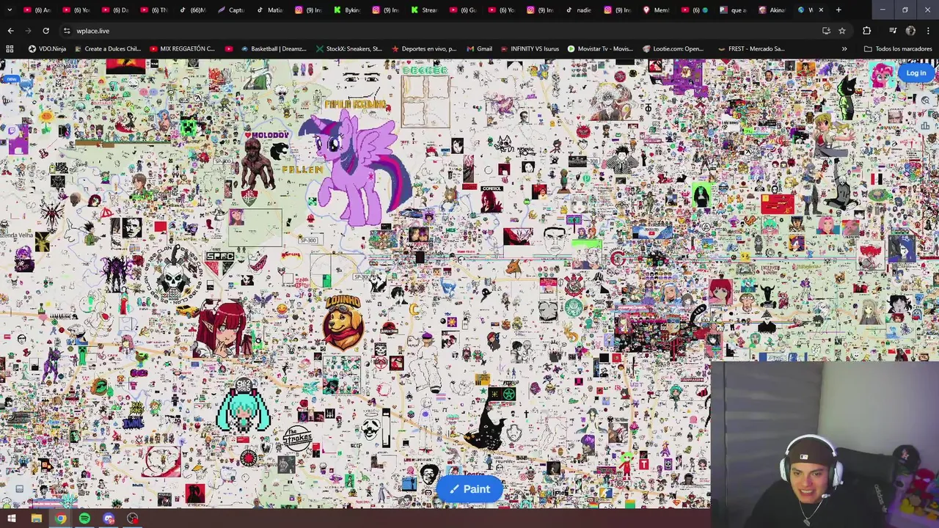Open a new tab with plus button

[838, 10]
